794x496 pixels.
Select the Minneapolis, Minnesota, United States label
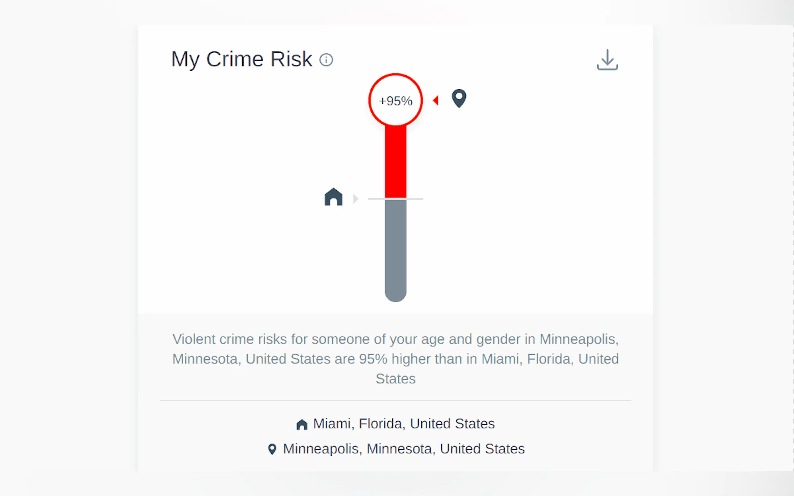[x=403, y=449]
